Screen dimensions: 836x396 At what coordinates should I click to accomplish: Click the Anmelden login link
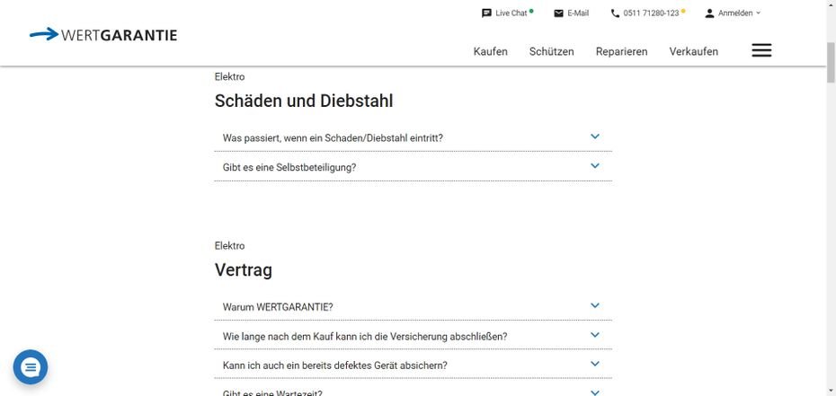click(735, 13)
